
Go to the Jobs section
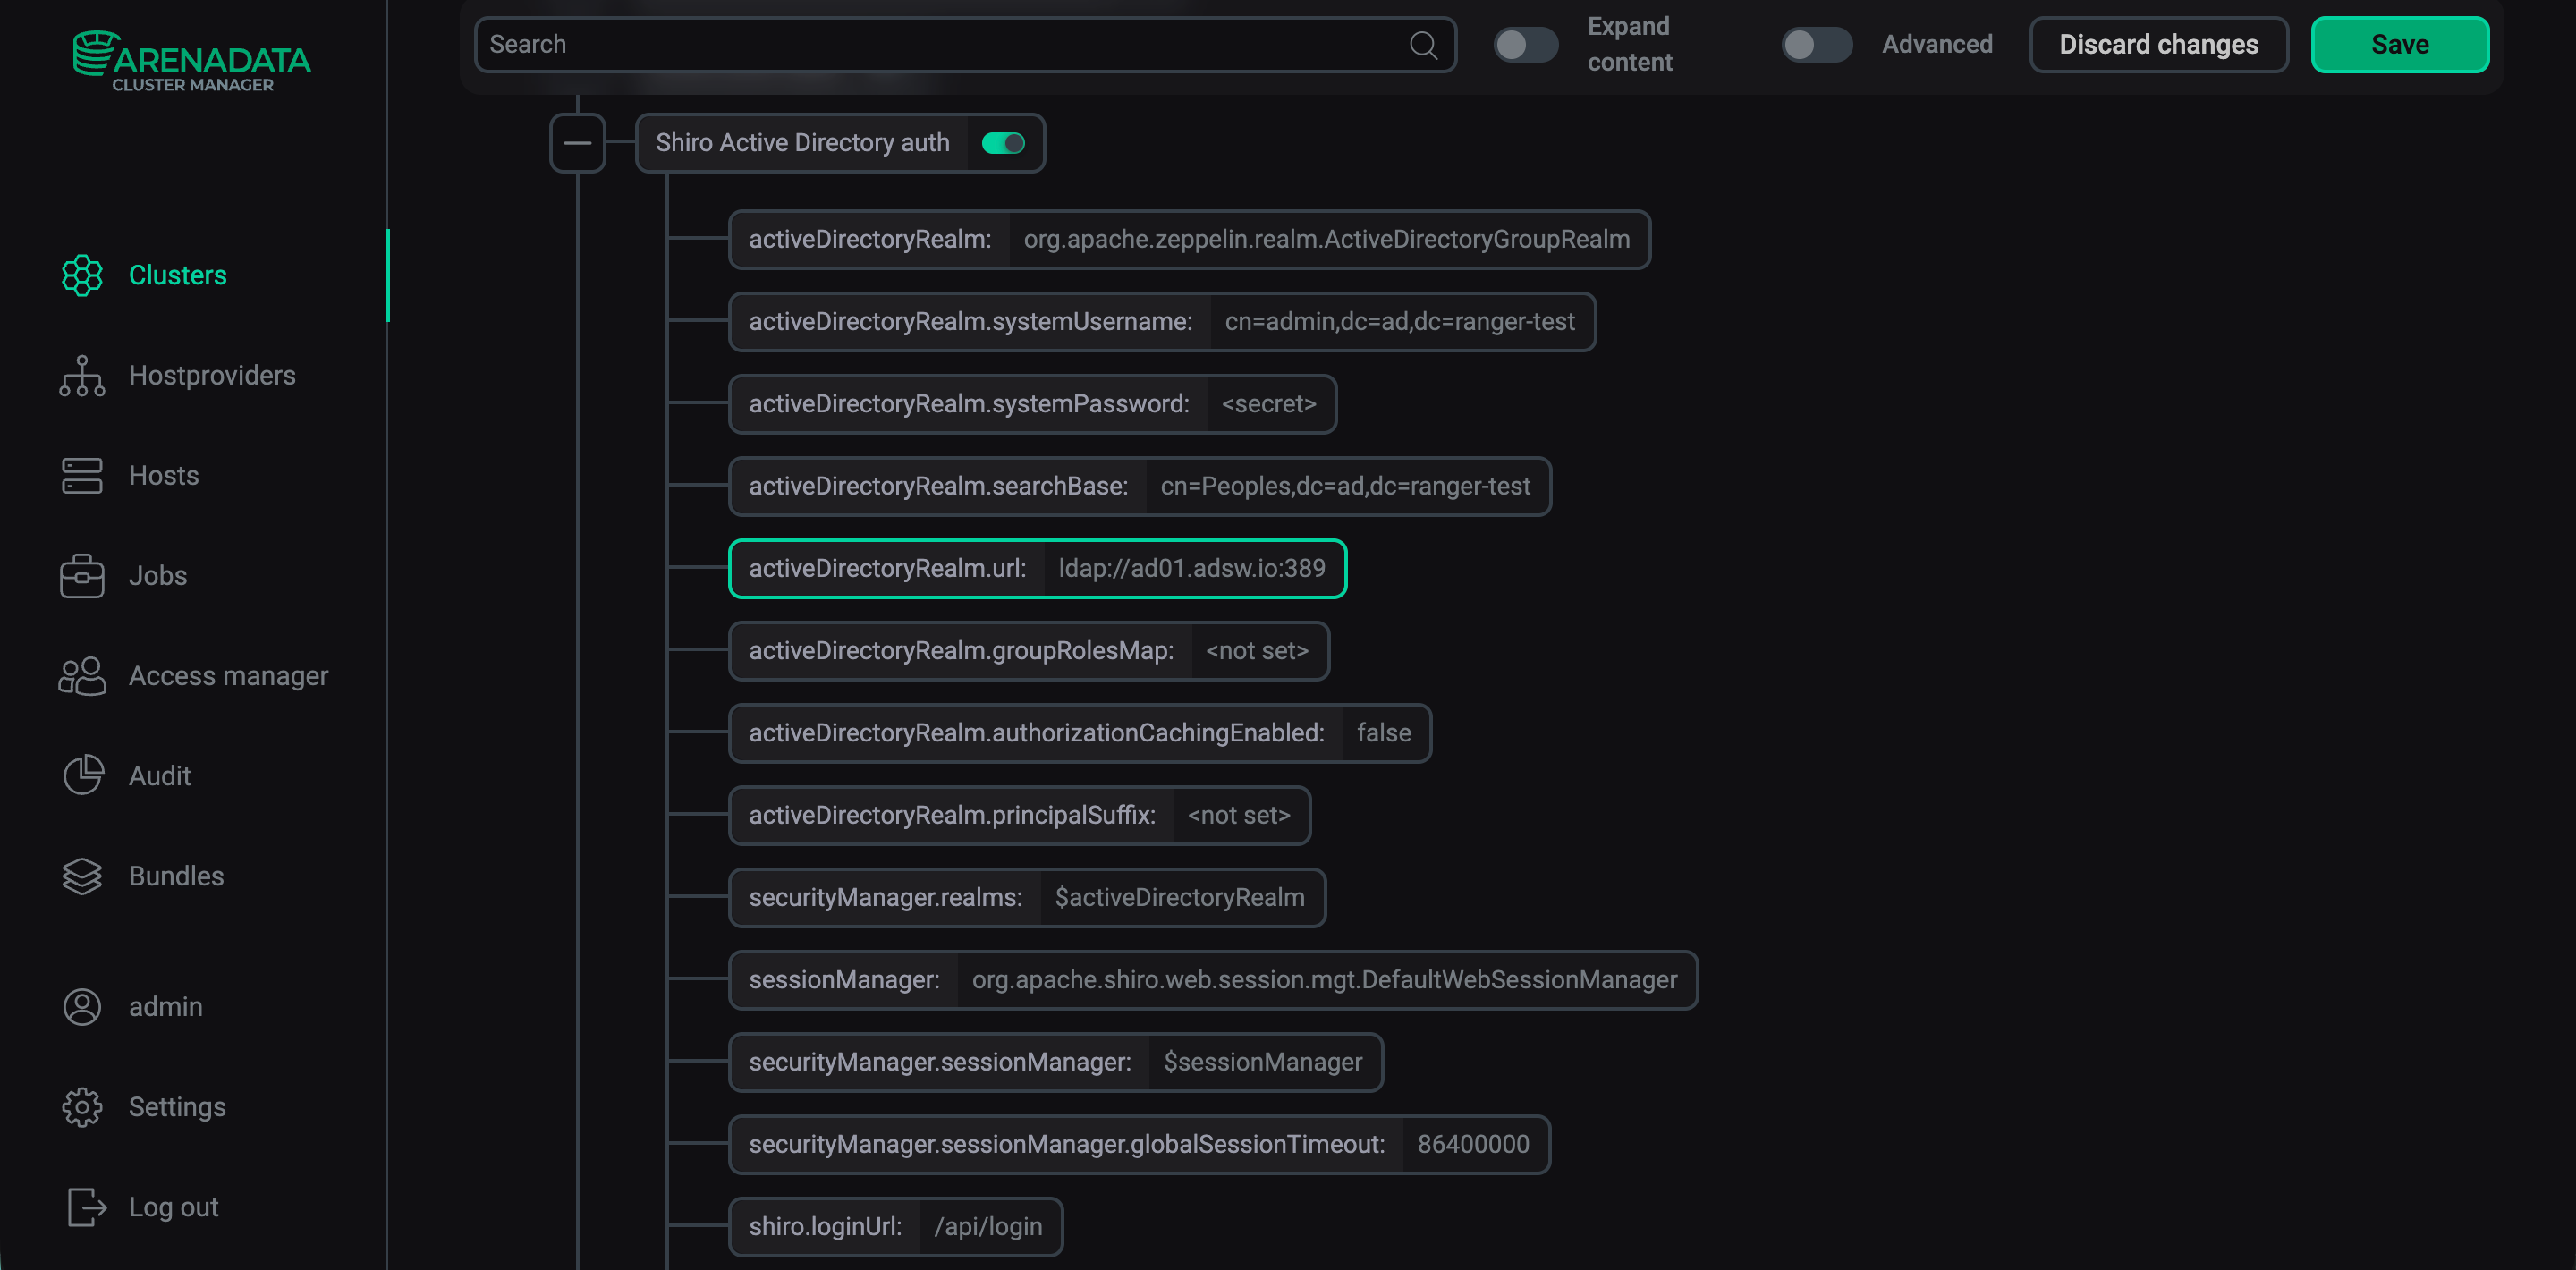pos(157,575)
